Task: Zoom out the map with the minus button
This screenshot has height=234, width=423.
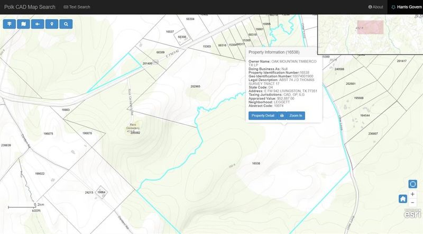Action: 413,203
